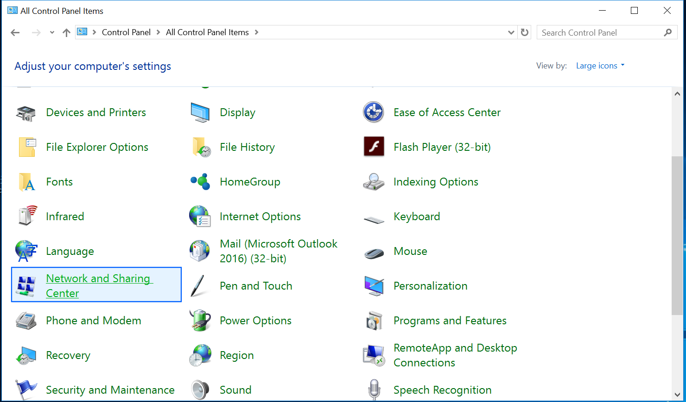Open the Devices and Printers icon
This screenshot has height=402, width=686.
[26, 113]
